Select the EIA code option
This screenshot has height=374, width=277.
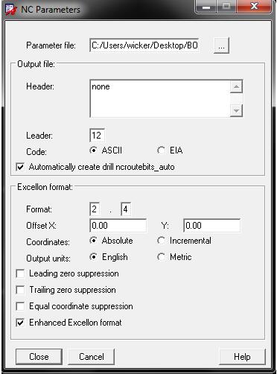[161, 150]
